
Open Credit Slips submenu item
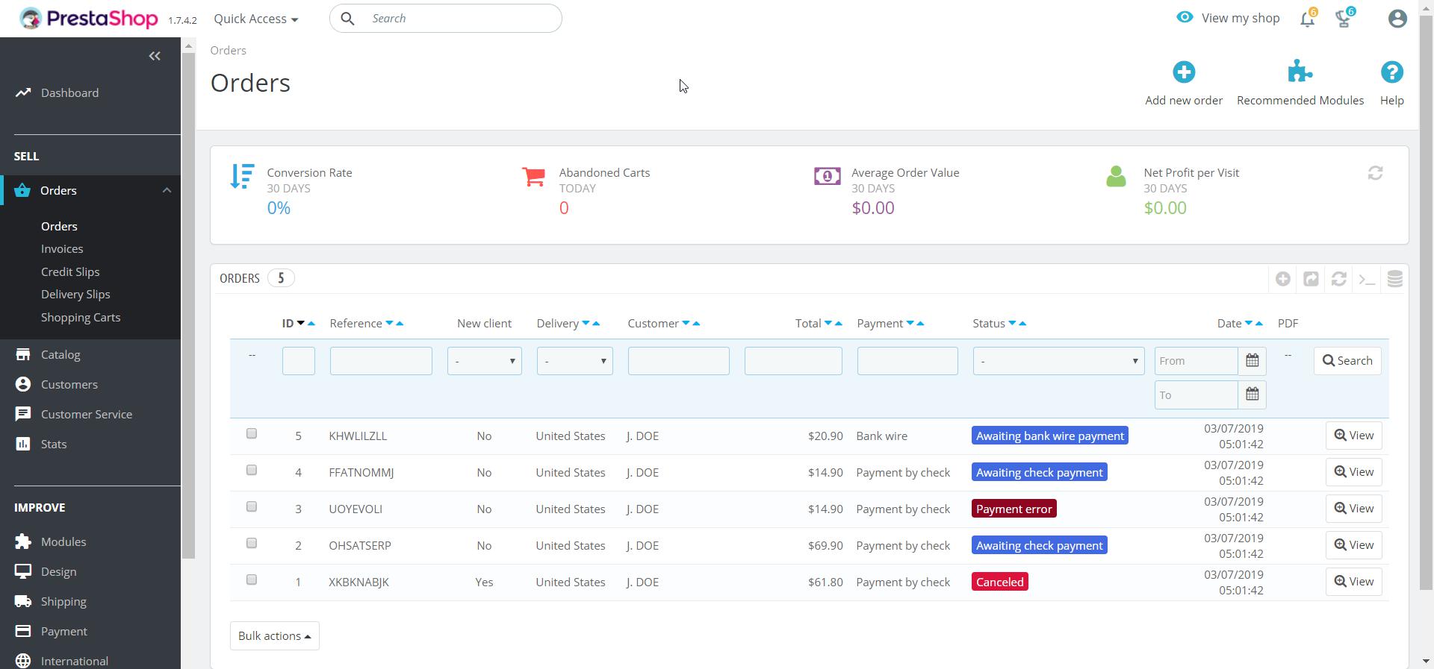[70, 272]
